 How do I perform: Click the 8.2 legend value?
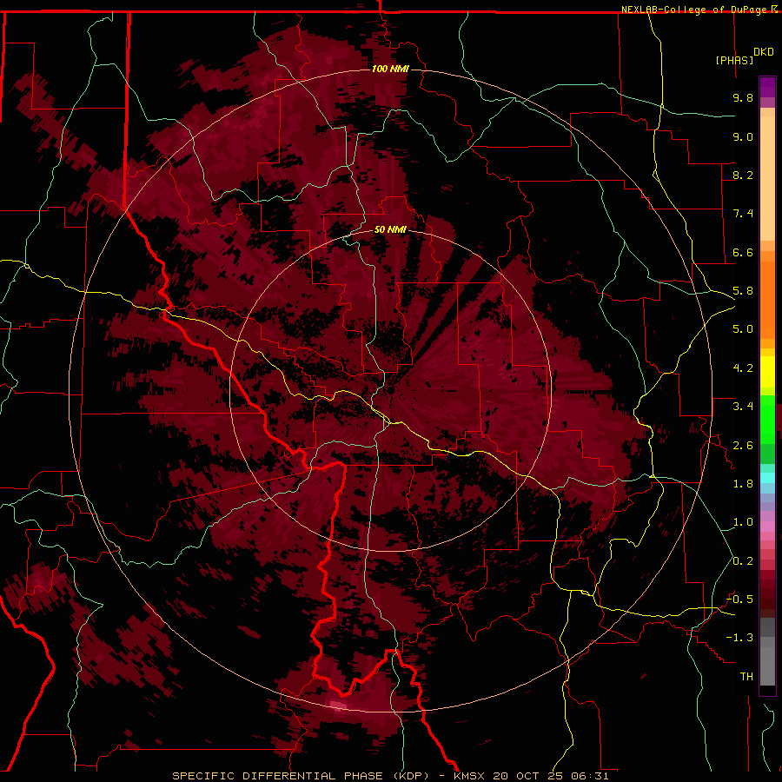[x=743, y=175]
